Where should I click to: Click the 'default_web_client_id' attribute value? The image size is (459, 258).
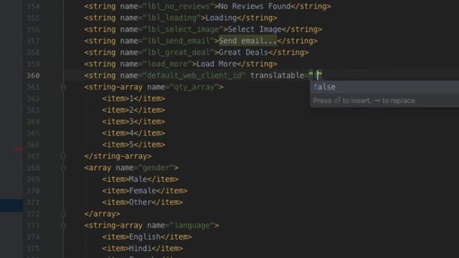point(194,75)
